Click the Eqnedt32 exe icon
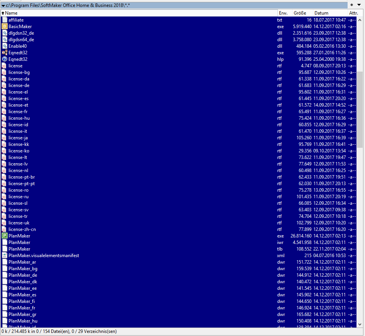 coord(4,53)
